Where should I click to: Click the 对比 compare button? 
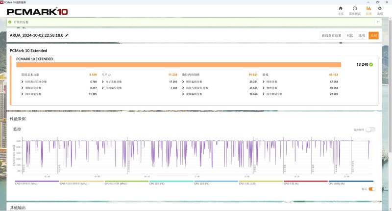pyautogui.click(x=350, y=35)
